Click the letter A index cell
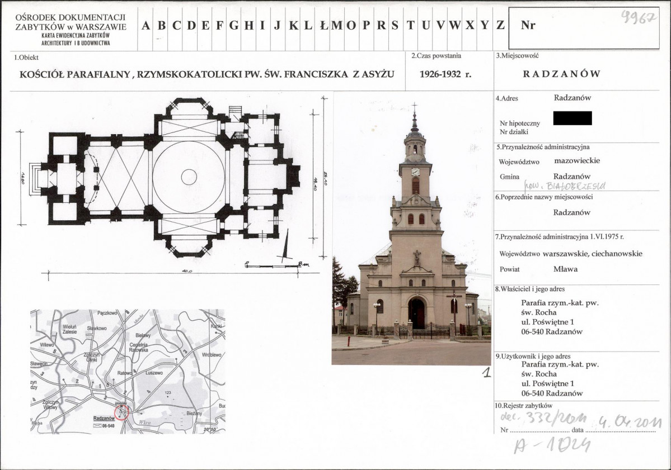This screenshot has width=671, height=470. 146,25
